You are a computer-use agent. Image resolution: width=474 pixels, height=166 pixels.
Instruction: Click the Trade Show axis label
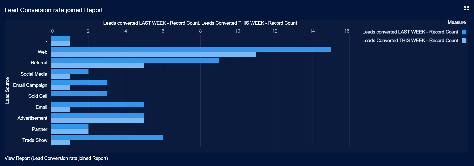[35, 140]
